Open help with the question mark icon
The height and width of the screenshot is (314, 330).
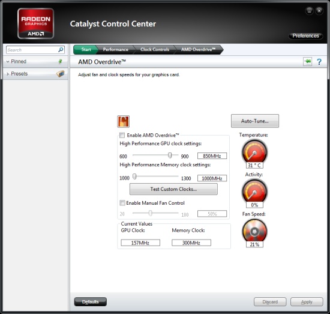click(319, 62)
